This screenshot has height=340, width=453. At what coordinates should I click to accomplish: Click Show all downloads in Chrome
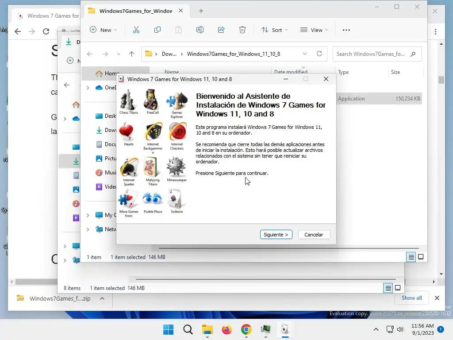click(411, 298)
